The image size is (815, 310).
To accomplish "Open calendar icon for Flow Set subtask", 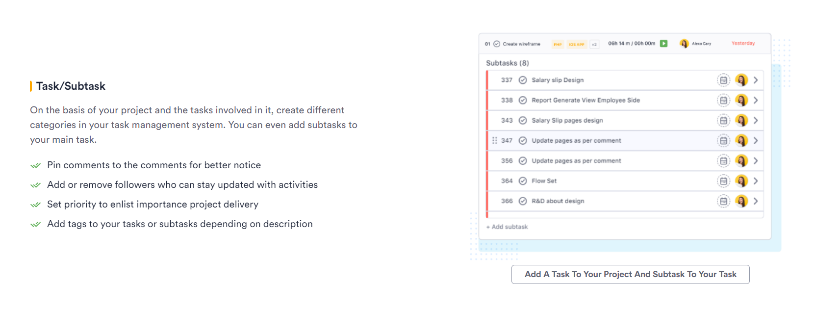I will pyautogui.click(x=723, y=181).
